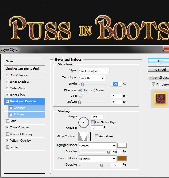Click the white highlight color swatch
The width and height of the screenshot is (169, 178).
pos(122,145)
